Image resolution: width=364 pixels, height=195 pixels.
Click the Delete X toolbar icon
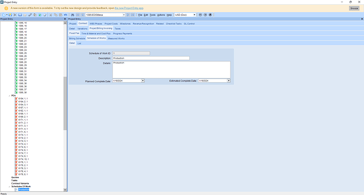[15, 15]
